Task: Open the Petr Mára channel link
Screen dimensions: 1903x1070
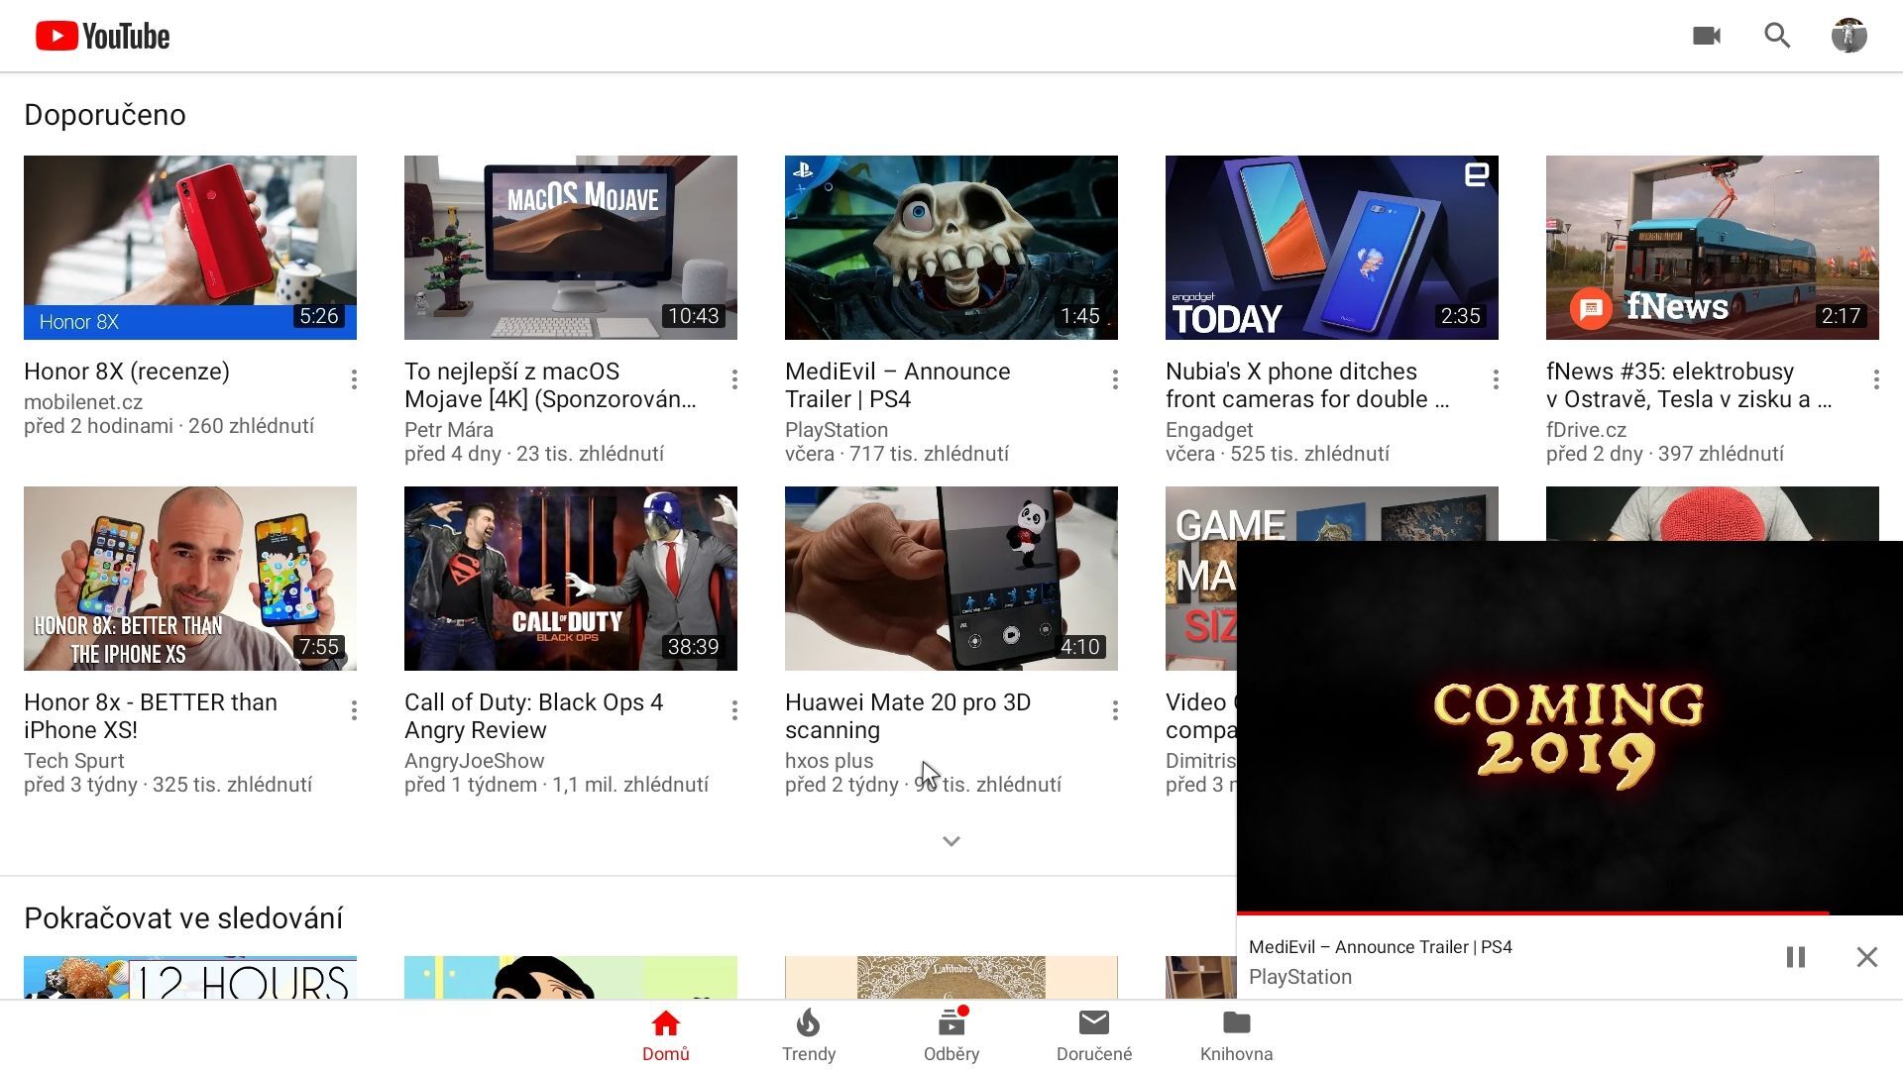Action: click(448, 430)
